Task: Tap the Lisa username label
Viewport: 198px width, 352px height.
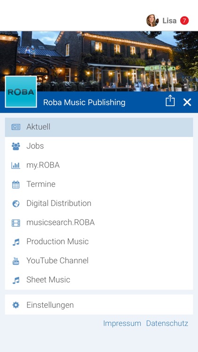Action: [x=169, y=21]
